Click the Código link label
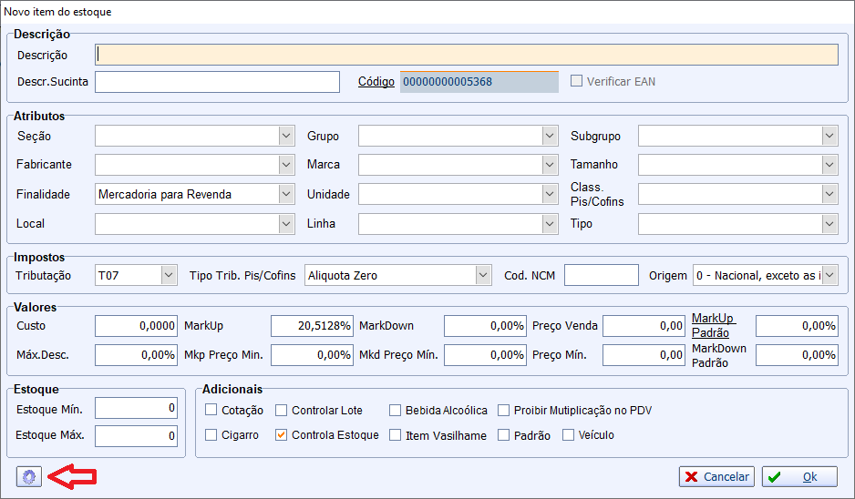 pyautogui.click(x=376, y=82)
